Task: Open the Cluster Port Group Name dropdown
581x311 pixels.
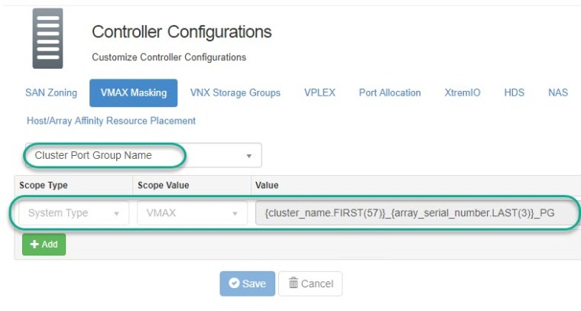Action: (x=143, y=155)
